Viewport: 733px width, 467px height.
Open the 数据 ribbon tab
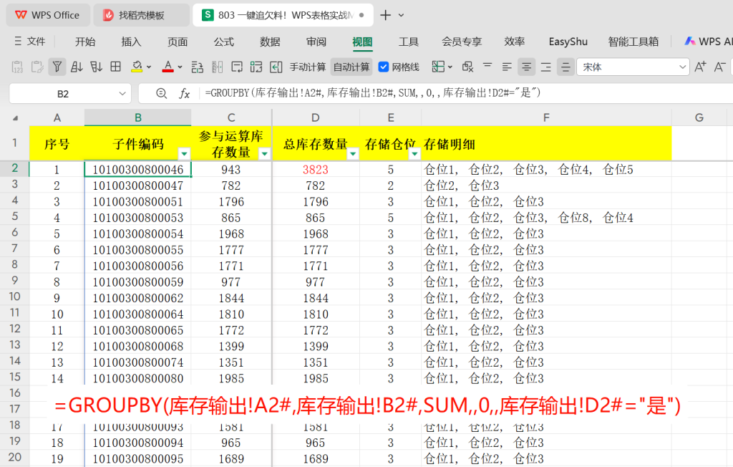(270, 42)
